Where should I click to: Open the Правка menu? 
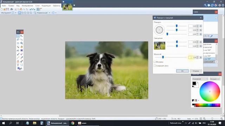point(11,6)
